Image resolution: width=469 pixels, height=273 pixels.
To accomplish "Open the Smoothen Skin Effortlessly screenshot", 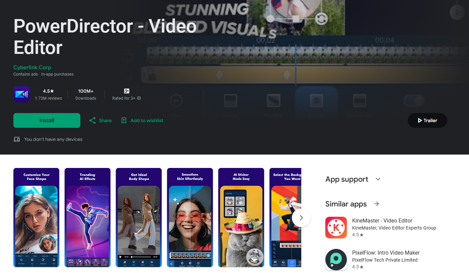I will [190, 217].
